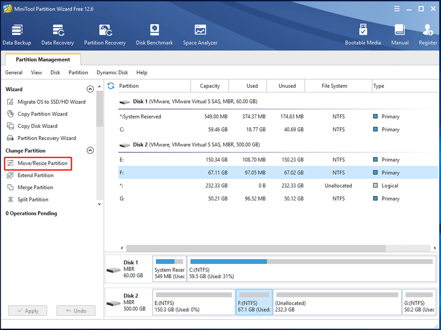Click the horizontal scrollbar of partition list
The image size is (441, 330).
pos(256,248)
